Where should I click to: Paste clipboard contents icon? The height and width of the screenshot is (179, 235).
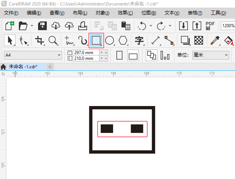coord(125,26)
